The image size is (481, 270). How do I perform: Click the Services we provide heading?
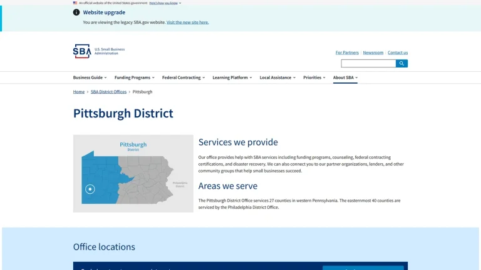pyautogui.click(x=238, y=142)
